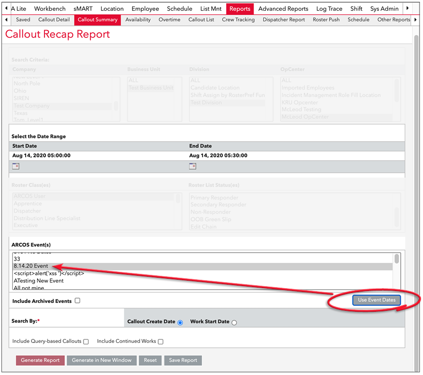Switch to the Roster Push tab
This screenshot has width=423, height=375.
point(326,20)
